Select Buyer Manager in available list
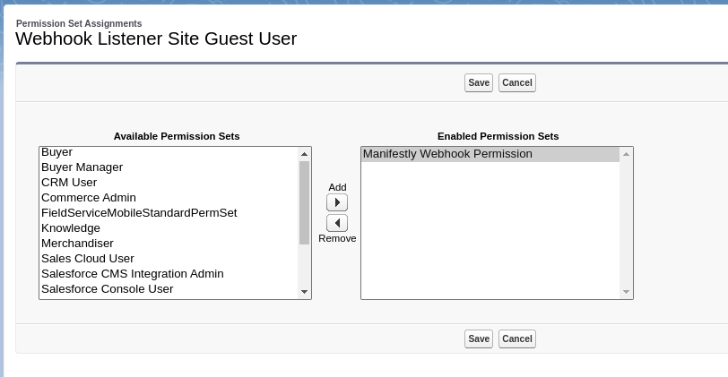The width and height of the screenshot is (728, 377). pos(82,167)
